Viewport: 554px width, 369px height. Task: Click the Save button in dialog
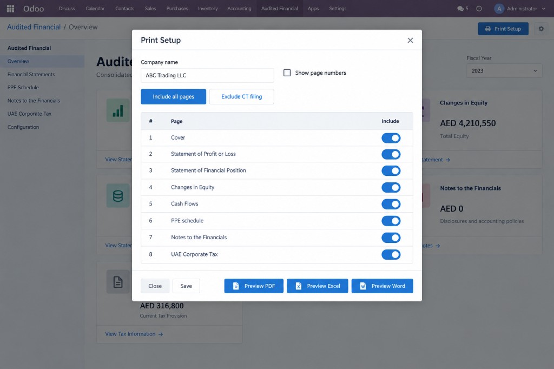tap(186, 286)
